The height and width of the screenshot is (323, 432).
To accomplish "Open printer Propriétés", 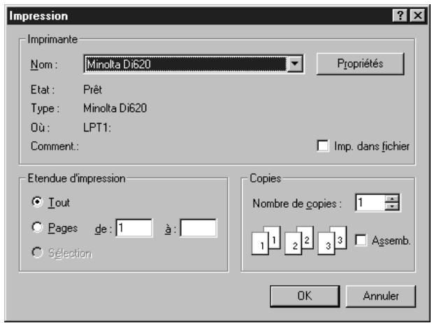I will [361, 64].
